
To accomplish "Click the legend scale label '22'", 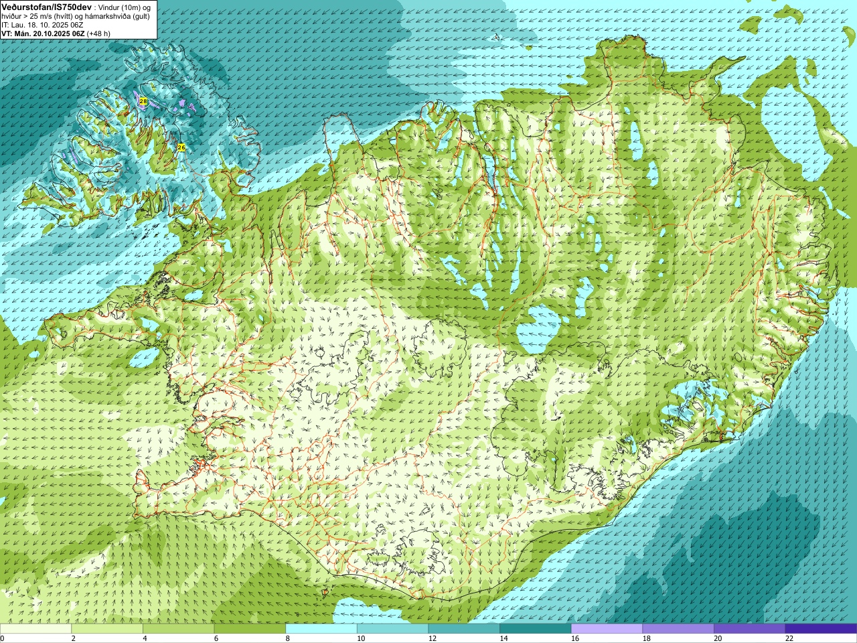I will click(789, 638).
